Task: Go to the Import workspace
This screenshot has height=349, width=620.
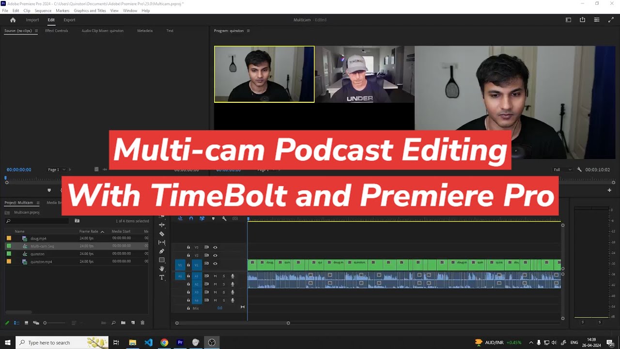Action: (x=32, y=20)
